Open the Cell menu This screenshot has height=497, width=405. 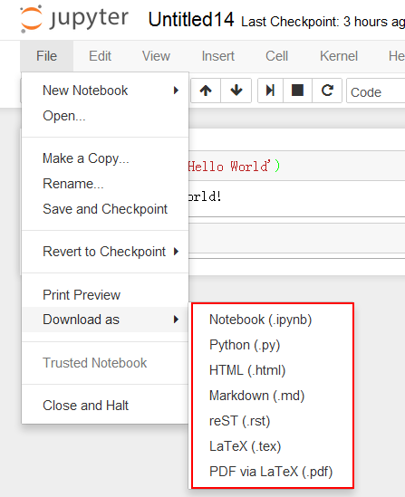click(277, 56)
